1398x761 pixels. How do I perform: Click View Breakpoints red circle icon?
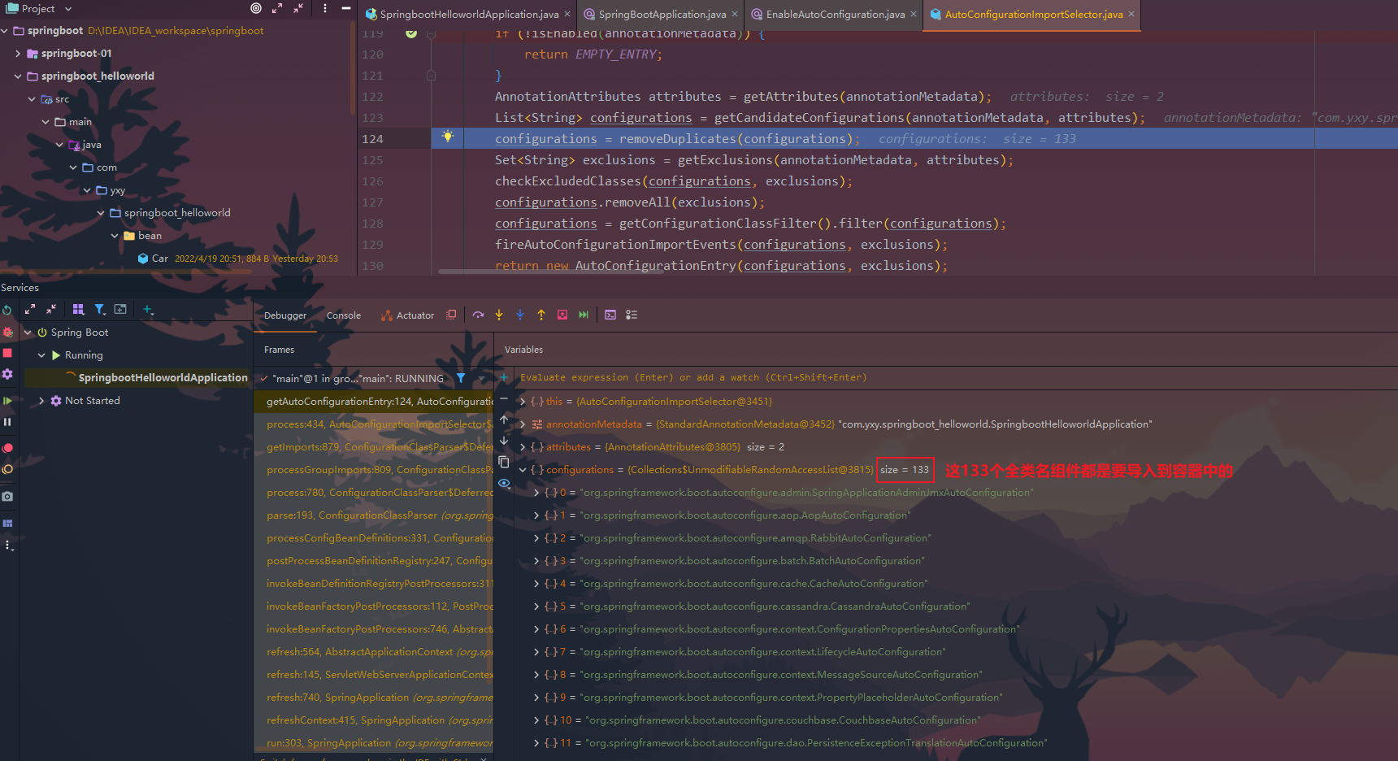pos(7,448)
